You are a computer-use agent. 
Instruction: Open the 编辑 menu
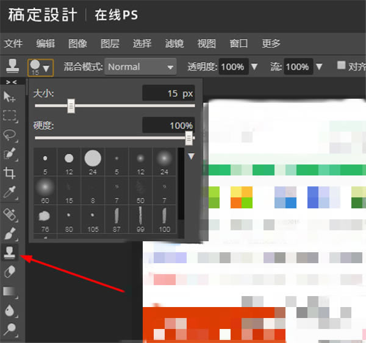click(46, 44)
